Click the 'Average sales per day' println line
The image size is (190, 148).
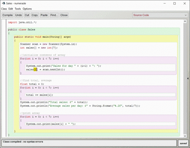pos(80,106)
